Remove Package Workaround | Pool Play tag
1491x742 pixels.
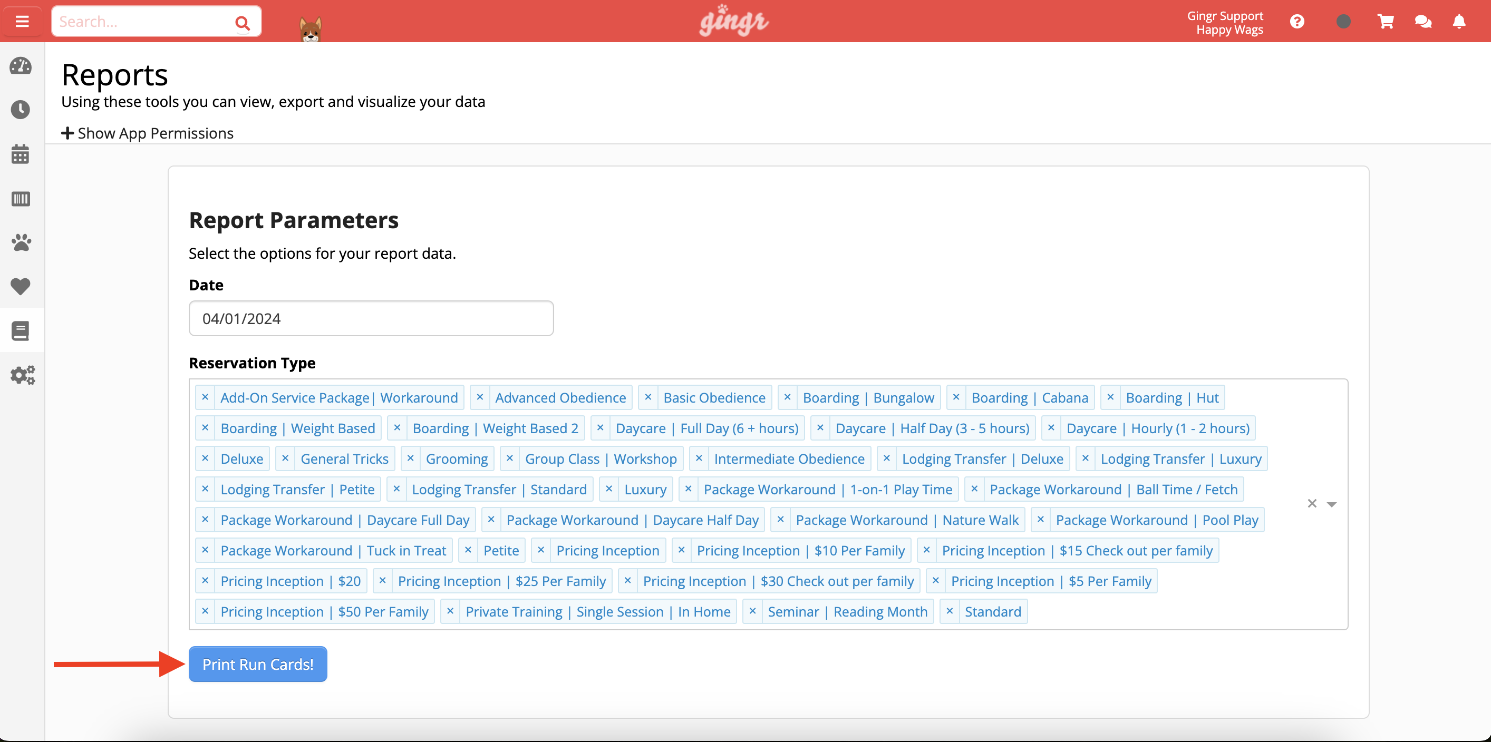[x=1041, y=520]
